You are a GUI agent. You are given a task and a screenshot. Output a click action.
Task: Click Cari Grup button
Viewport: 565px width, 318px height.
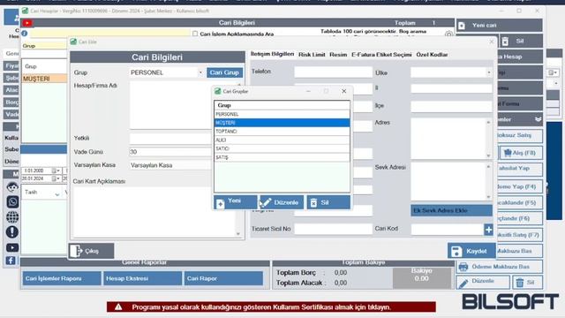click(x=224, y=72)
